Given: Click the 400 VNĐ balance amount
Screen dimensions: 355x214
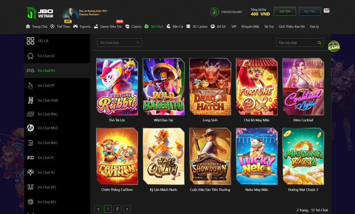Looking at the screenshot, I should (260, 14).
